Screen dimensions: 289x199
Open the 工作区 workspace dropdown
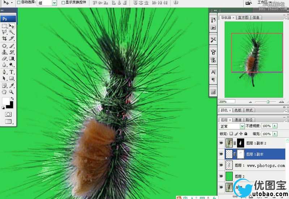click(264, 2)
